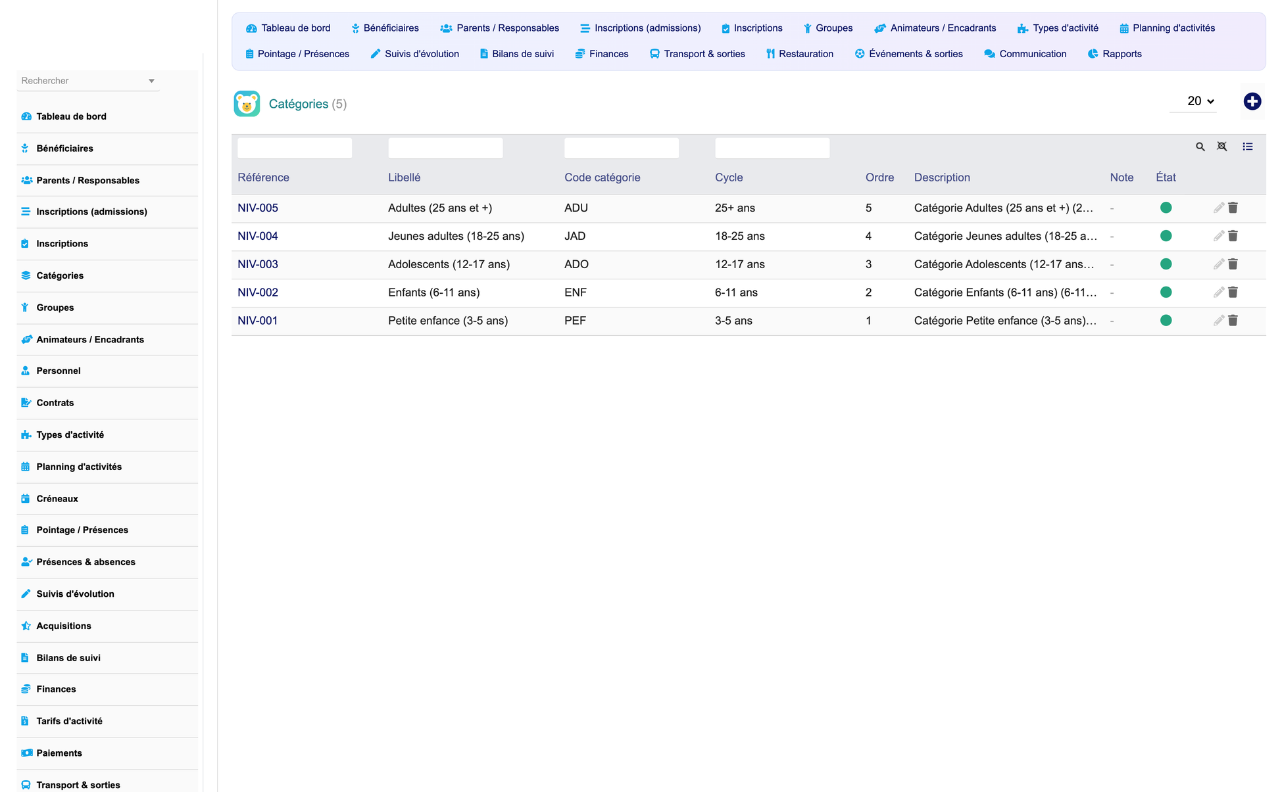Focus the Code catégorie filter input field

point(622,148)
